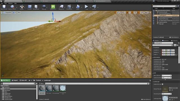
Task: Click the Play button in toolbar
Action: click(86, 7)
